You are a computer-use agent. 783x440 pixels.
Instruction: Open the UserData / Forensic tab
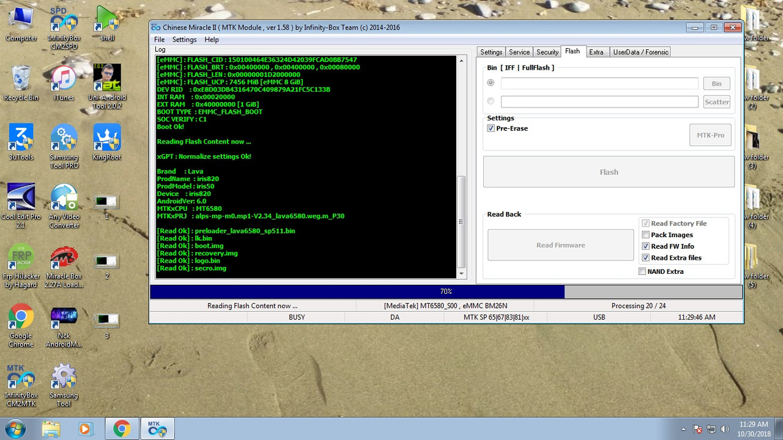640,52
